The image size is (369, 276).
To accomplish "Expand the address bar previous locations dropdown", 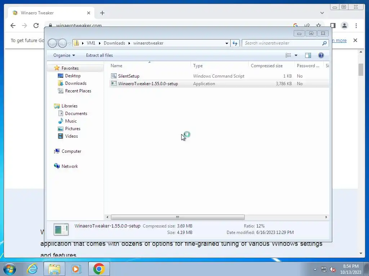I will tap(227, 43).
